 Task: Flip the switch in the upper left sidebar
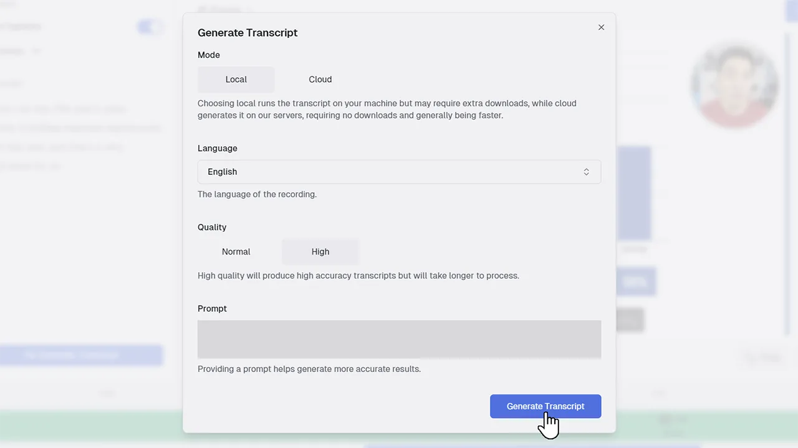[148, 27]
